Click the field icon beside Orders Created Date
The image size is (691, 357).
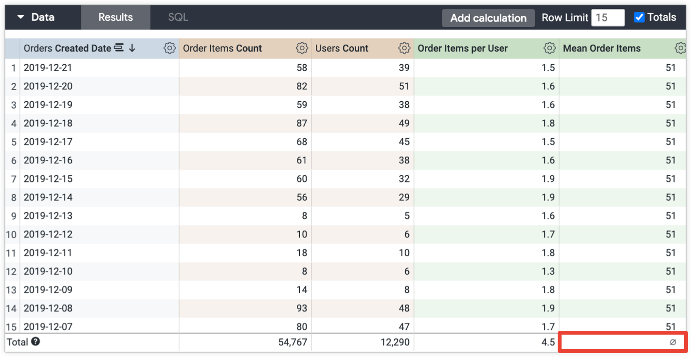pyautogui.click(x=120, y=48)
